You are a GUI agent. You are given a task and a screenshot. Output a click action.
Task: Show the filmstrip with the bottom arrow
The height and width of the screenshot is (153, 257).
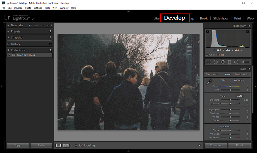point(128,151)
